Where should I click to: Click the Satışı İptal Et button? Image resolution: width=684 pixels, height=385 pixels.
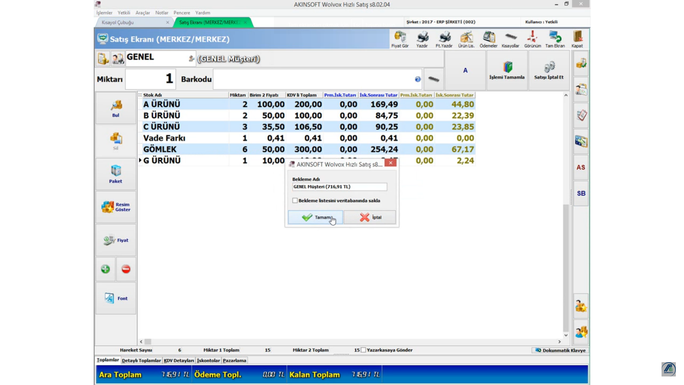click(549, 70)
